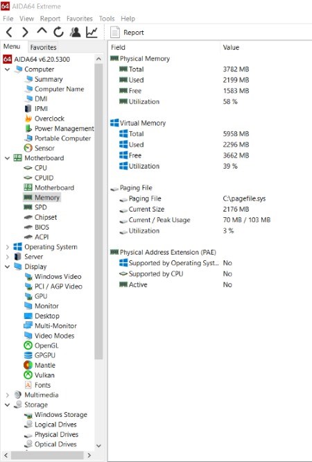Select the ACPI icon
The image size is (312, 462).
pos(28,237)
